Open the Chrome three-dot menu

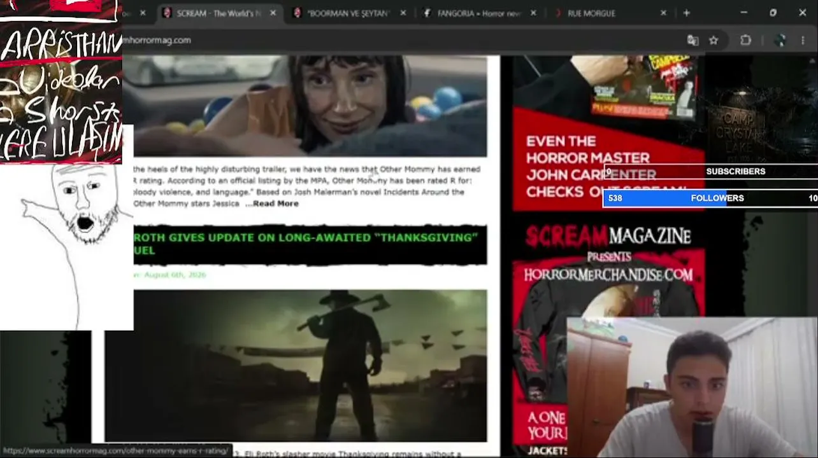pos(802,40)
